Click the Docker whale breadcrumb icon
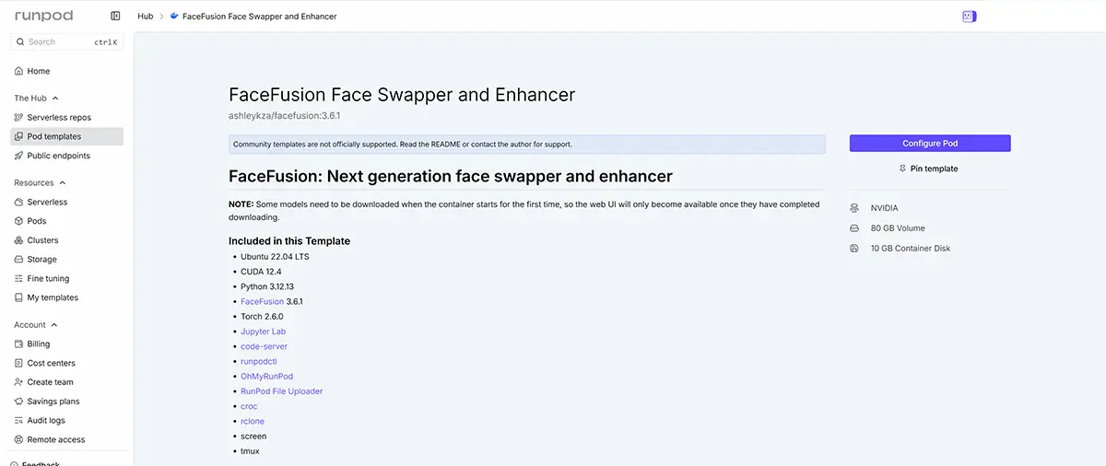Viewport: 1106px width, 466px height. [x=174, y=17]
